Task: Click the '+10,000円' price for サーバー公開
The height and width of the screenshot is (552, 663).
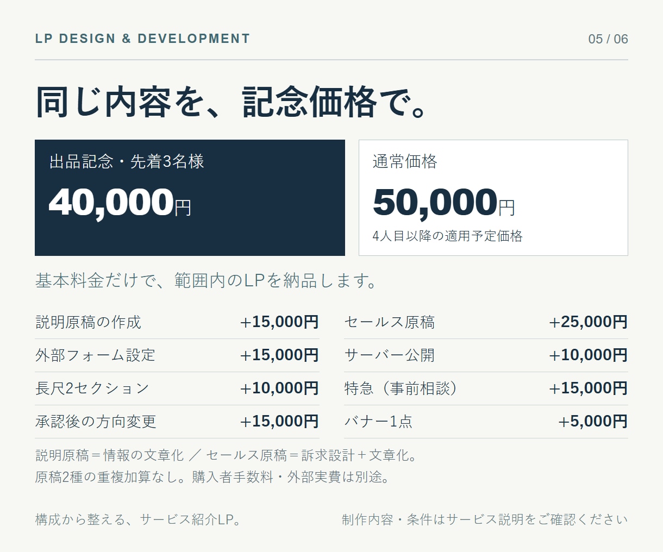Action: tap(588, 355)
